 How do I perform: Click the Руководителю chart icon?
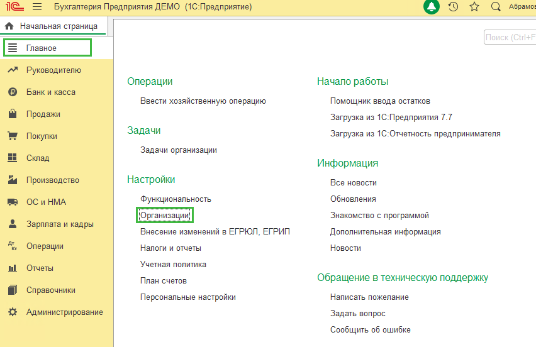13,70
